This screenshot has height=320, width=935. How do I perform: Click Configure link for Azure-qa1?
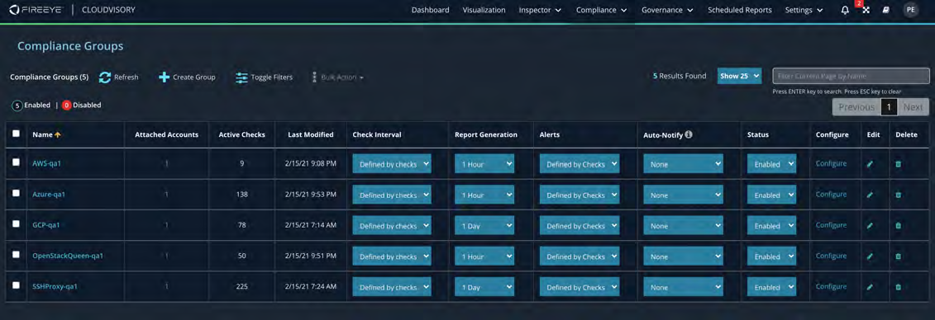tap(831, 195)
